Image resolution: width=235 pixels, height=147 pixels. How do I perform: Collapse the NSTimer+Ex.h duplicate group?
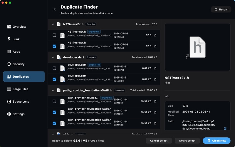[x=53, y=24]
